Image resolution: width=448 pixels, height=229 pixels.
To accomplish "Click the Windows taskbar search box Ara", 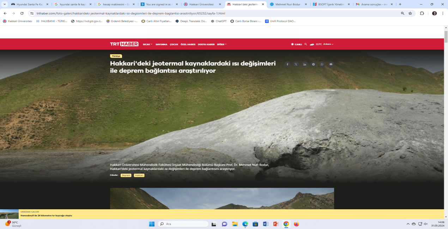I will point(183,224).
